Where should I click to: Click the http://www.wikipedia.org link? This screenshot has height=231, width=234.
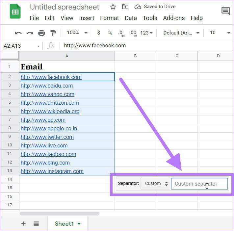click(50, 111)
